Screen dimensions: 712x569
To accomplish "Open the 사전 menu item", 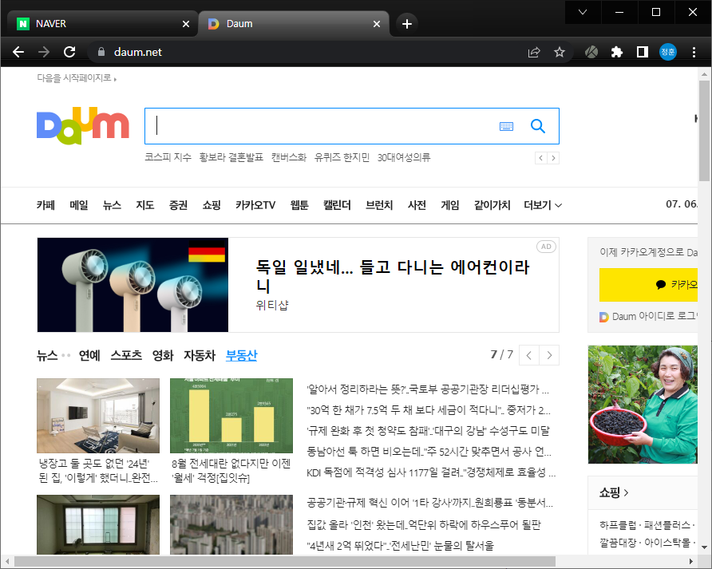I will click(x=417, y=205).
